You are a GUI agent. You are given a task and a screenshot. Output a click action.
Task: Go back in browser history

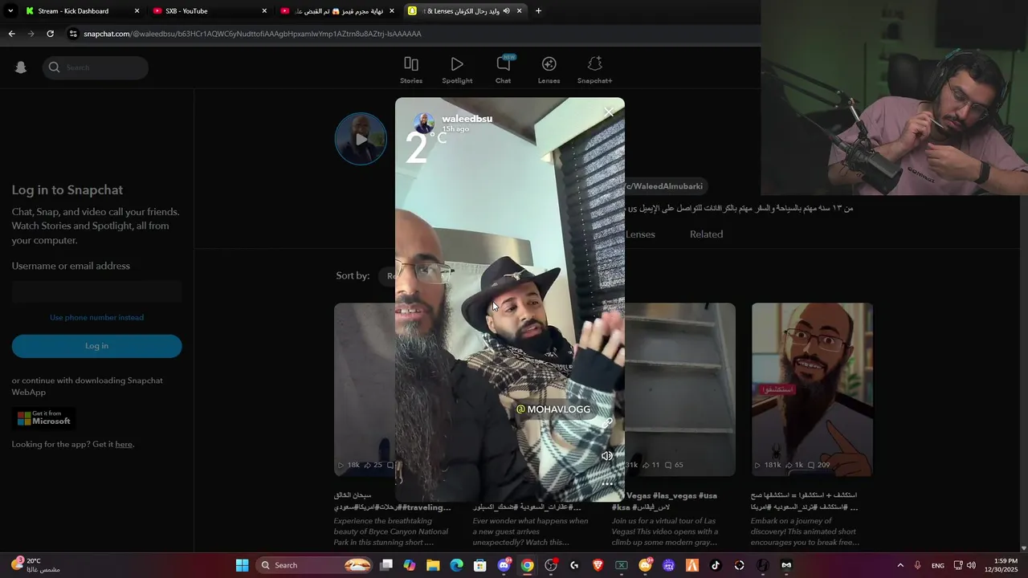[x=11, y=34]
